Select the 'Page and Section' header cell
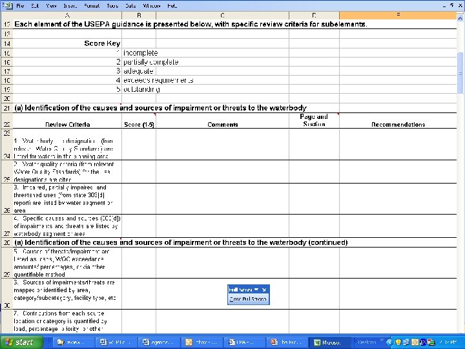Screen dimensions: 465x349 314,121
